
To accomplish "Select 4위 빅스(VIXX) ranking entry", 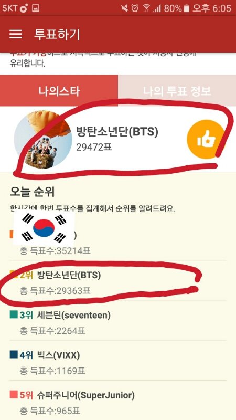I will point(117,363).
